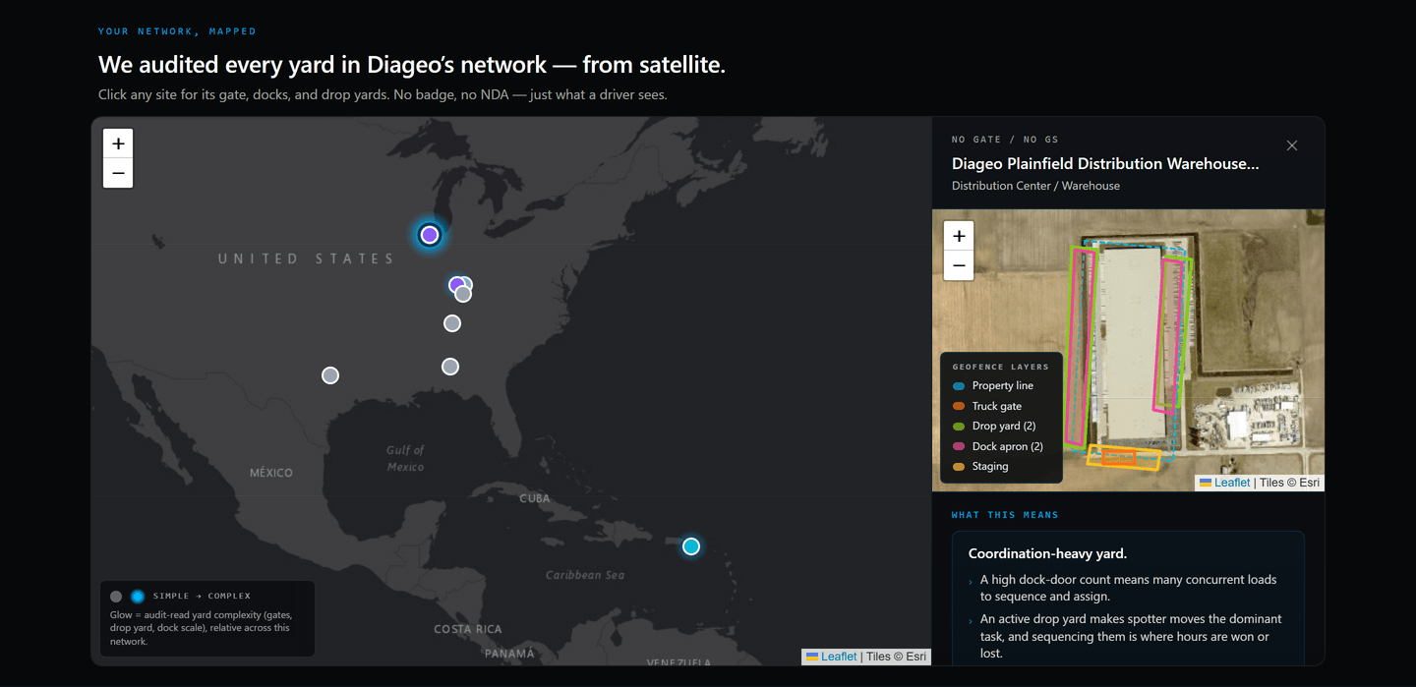Screen dimensions: 1416x687
Task: Click the 'Coordination-heavy yard.' heading
Action: [x=1047, y=553]
